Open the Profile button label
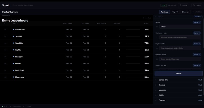The width and height of the screenshot is (204, 108). pos(185,5)
